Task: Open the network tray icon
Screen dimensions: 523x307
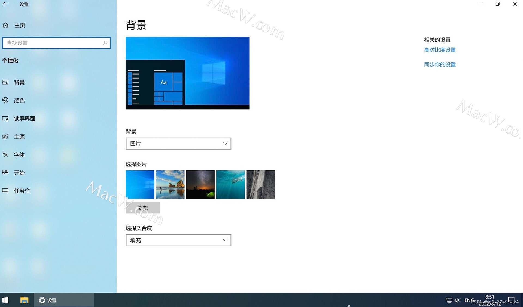Action: click(449, 300)
